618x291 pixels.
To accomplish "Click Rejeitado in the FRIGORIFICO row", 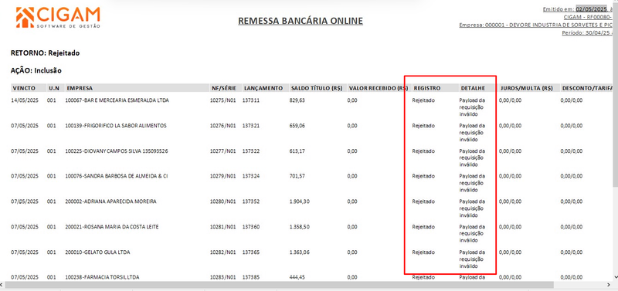I will pos(423,126).
